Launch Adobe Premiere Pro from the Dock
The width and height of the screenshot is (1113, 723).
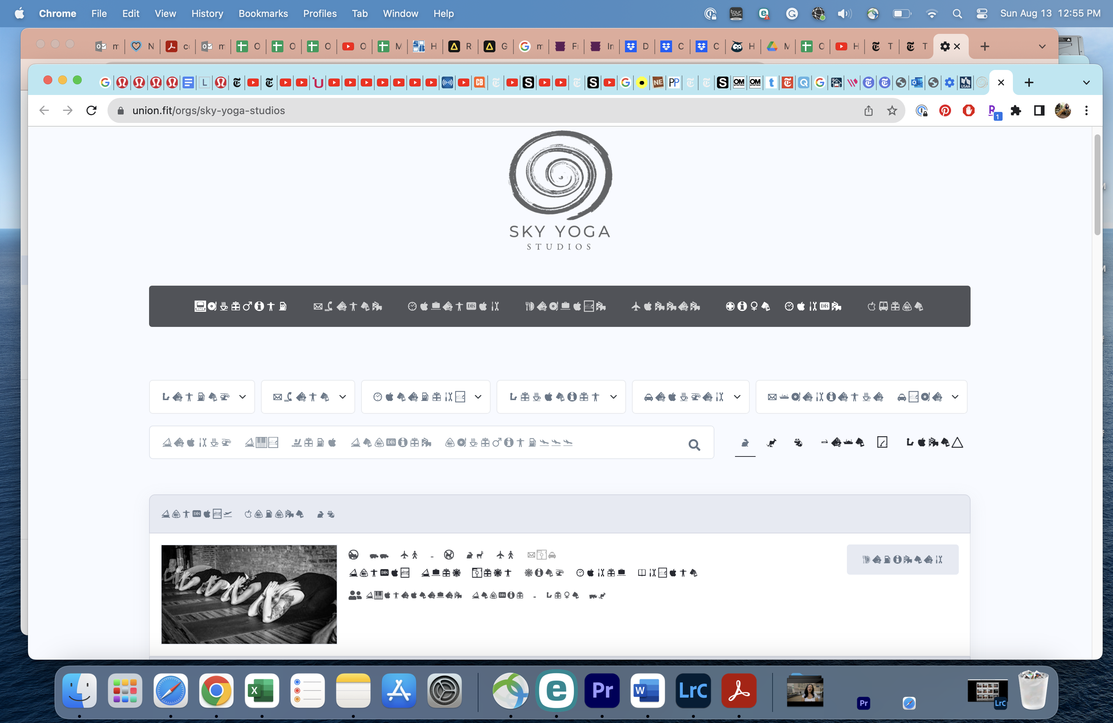[x=602, y=690]
